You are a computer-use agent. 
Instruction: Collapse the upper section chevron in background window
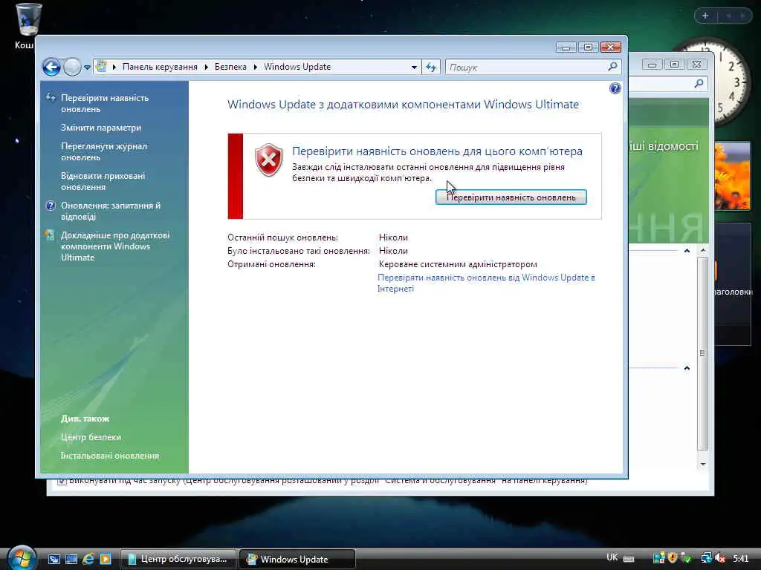coord(687,251)
